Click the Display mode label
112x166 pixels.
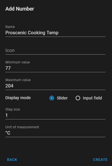coord(18,98)
